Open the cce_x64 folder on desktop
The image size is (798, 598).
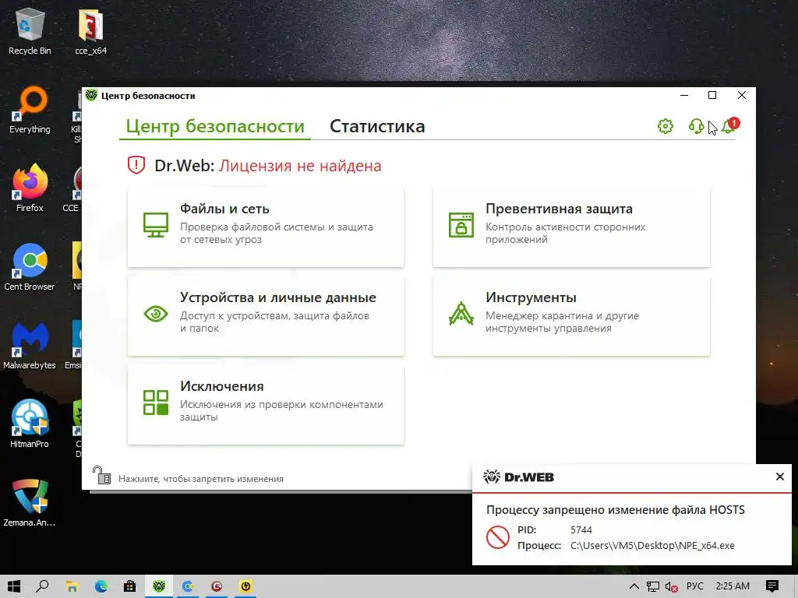coord(90,31)
